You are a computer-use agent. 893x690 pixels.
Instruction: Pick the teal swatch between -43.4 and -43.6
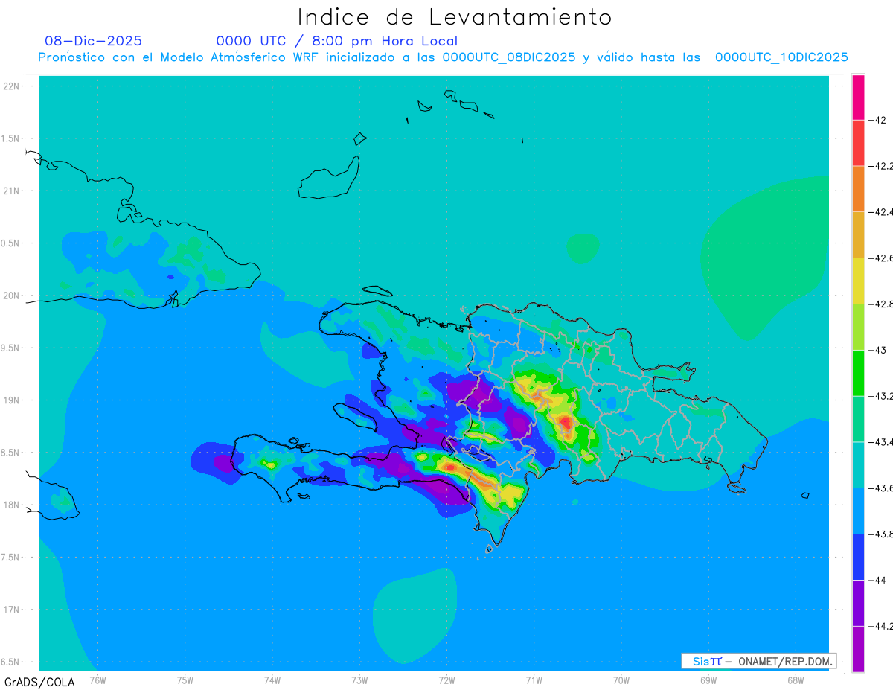click(858, 465)
